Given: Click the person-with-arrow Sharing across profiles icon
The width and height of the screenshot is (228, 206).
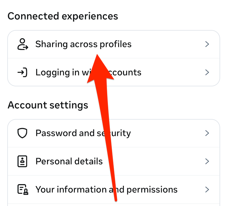Looking at the screenshot, I should click(22, 44).
